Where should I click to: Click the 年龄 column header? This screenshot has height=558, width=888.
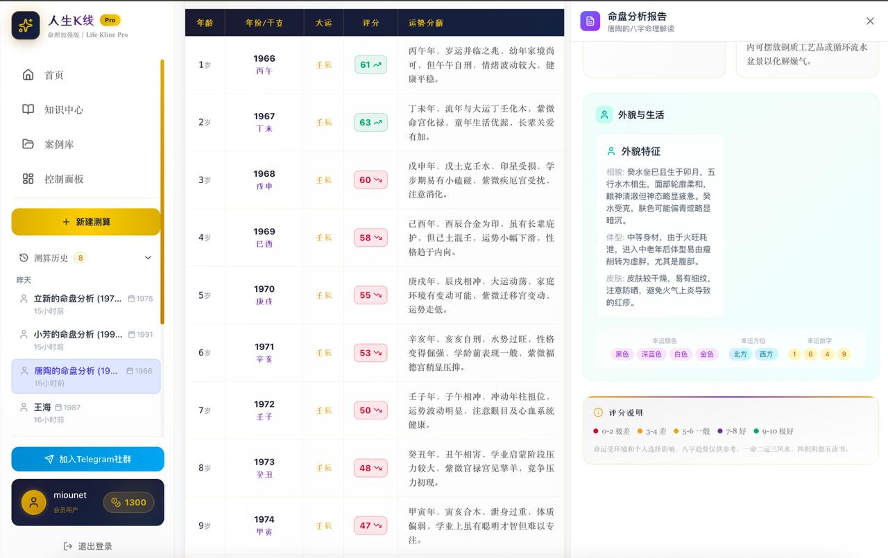point(205,22)
